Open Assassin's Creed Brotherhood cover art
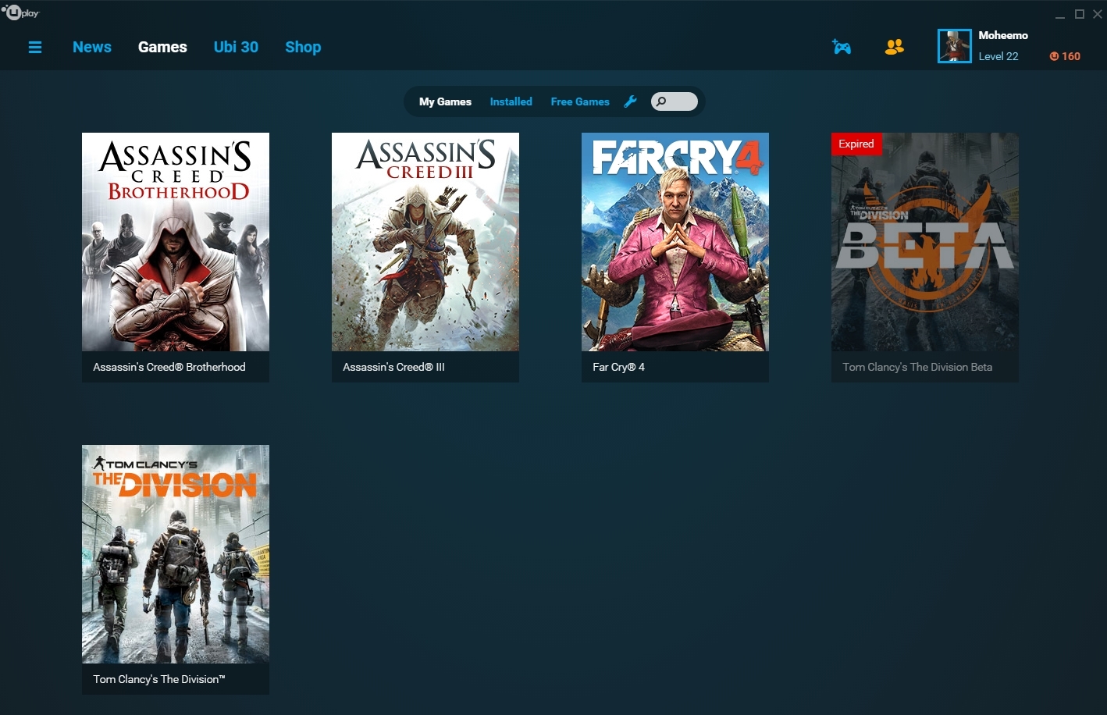Viewport: 1107px width, 715px height. 176,242
